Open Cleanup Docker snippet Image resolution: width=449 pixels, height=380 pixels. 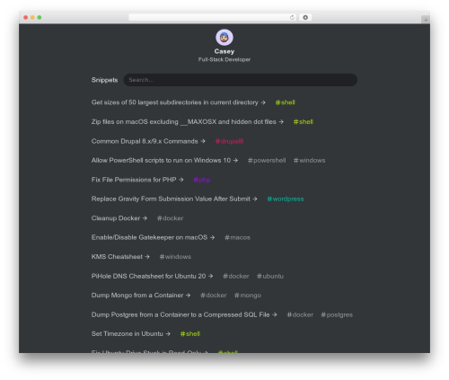coord(119,218)
